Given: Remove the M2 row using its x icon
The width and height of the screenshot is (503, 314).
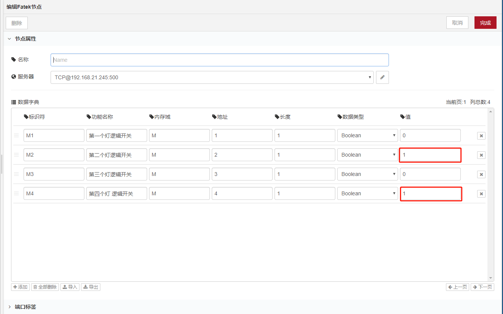Looking at the screenshot, I should [x=481, y=155].
